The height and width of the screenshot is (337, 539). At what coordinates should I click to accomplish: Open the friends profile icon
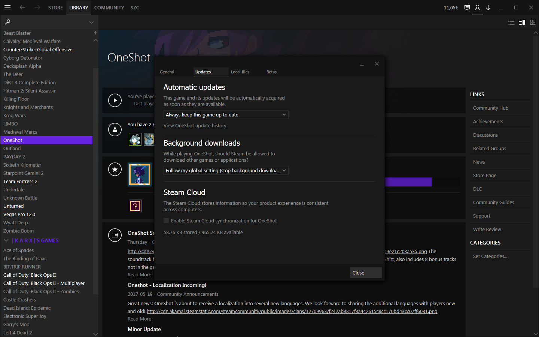coord(477,7)
